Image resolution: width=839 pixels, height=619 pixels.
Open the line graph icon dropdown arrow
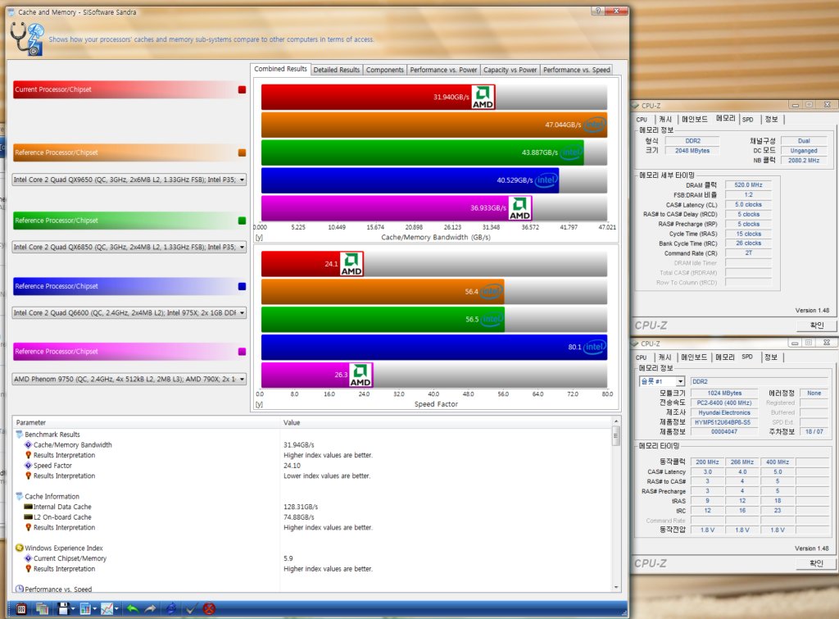tap(116, 609)
